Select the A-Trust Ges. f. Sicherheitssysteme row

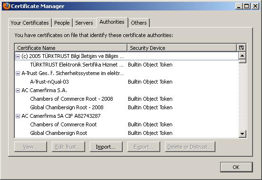click(x=126, y=73)
